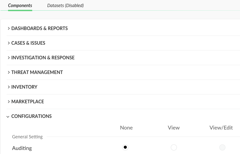Collapse the CONFIGURATIONS section title
This screenshot has height=154, width=240.
31,116
